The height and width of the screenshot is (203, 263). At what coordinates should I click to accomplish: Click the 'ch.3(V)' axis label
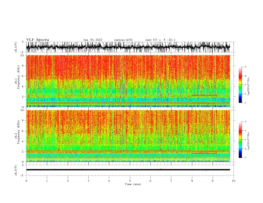(x=16, y=170)
